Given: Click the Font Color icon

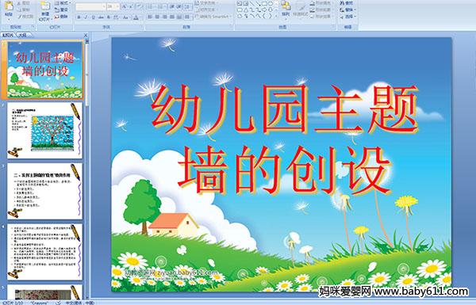Looking at the screenshot, I should point(136,17).
